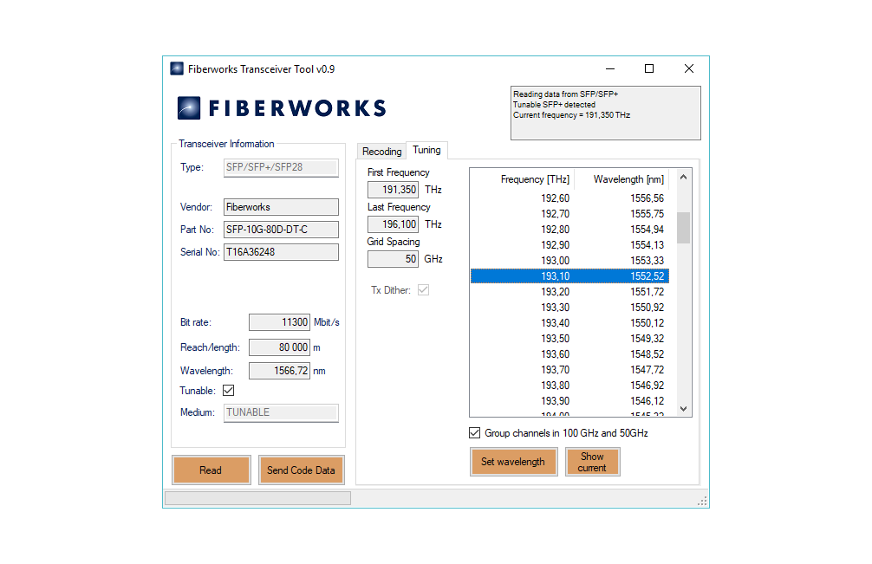
Task: Click the Set wavelength button
Action: click(x=513, y=462)
